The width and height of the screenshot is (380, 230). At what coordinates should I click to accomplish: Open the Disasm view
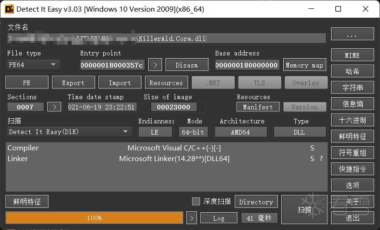[x=187, y=65]
